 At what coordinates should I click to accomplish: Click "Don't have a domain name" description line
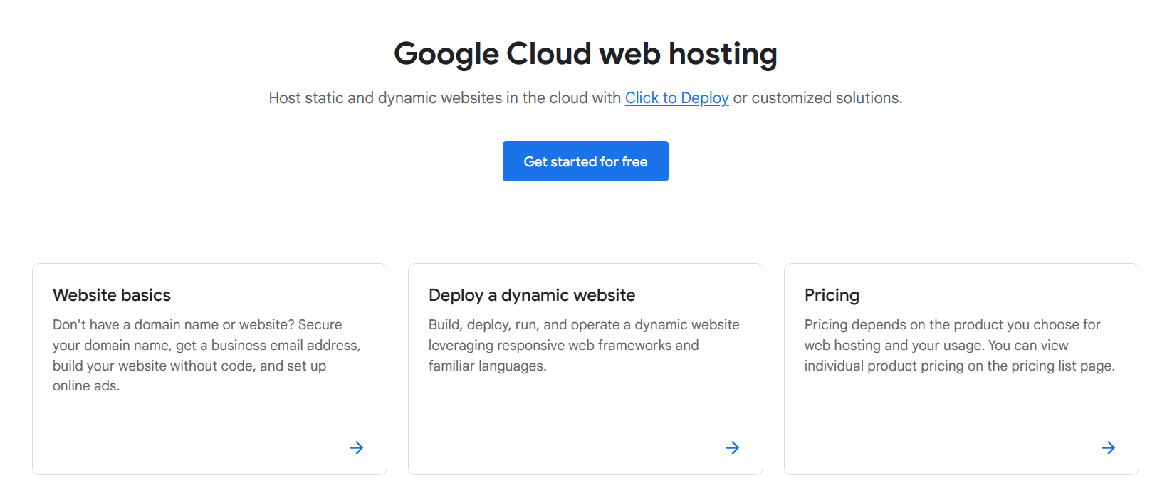pos(197,325)
